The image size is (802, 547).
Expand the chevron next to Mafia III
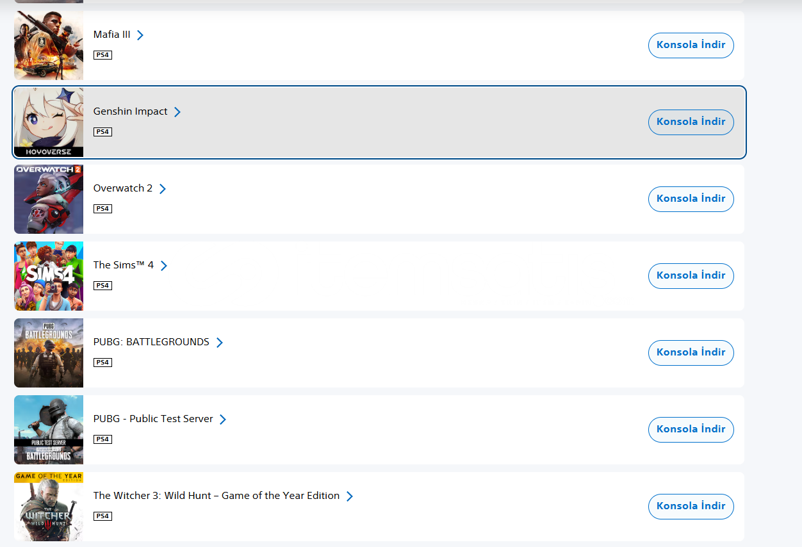point(140,35)
